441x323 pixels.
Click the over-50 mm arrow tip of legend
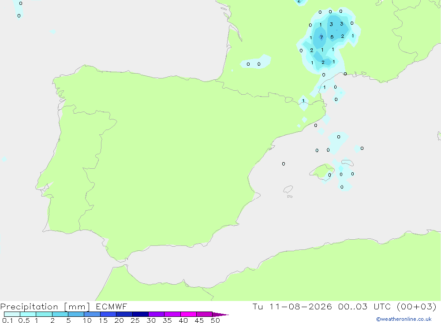220,314
